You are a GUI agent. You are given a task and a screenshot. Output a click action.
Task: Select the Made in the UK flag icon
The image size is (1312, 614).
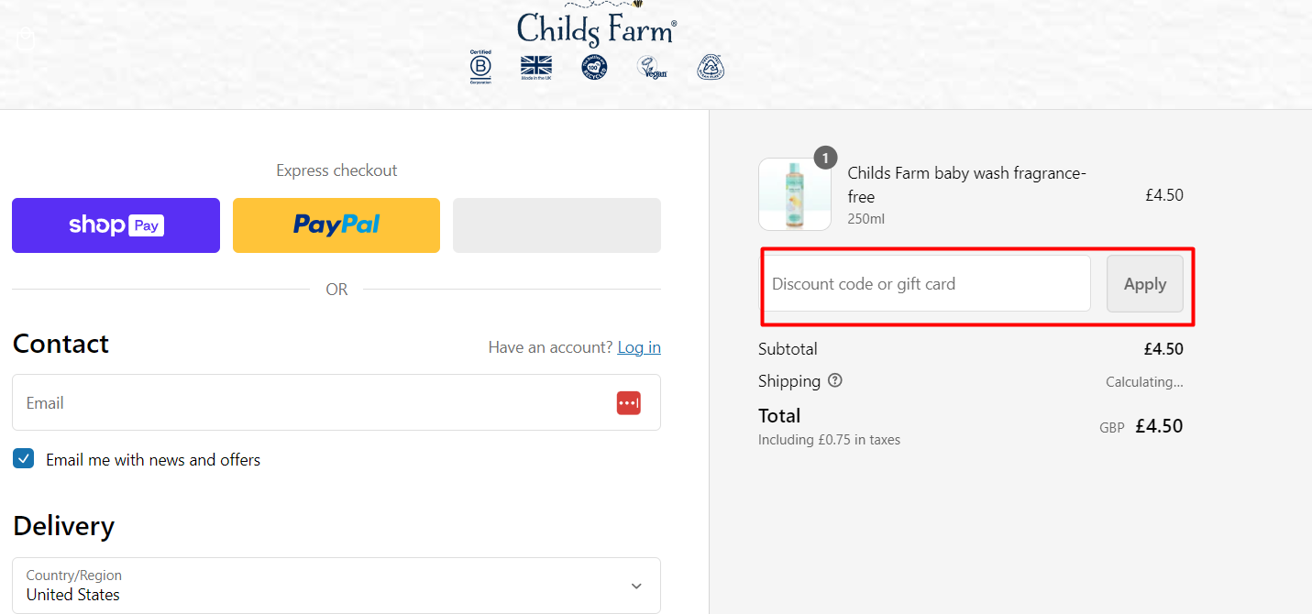[x=535, y=67]
